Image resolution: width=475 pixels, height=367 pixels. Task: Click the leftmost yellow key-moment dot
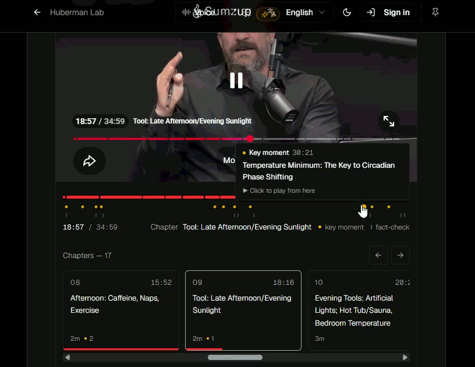[x=66, y=207]
